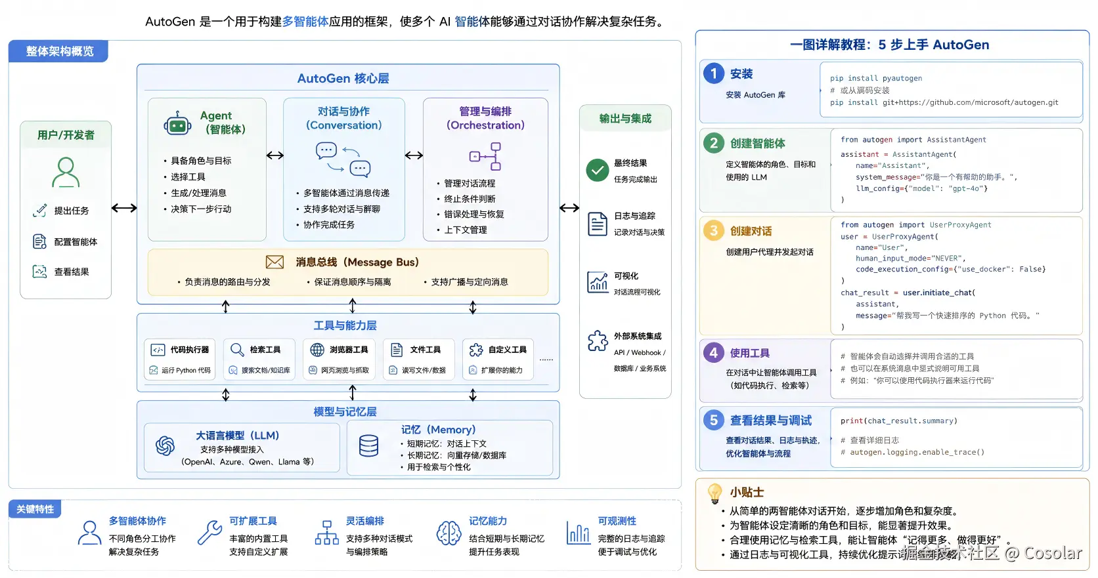Click the code line print(chat_result.summary)
1098x578 pixels.
899,421
